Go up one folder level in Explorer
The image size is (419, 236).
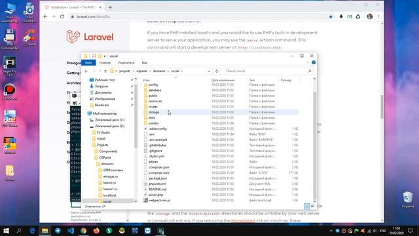point(105,71)
